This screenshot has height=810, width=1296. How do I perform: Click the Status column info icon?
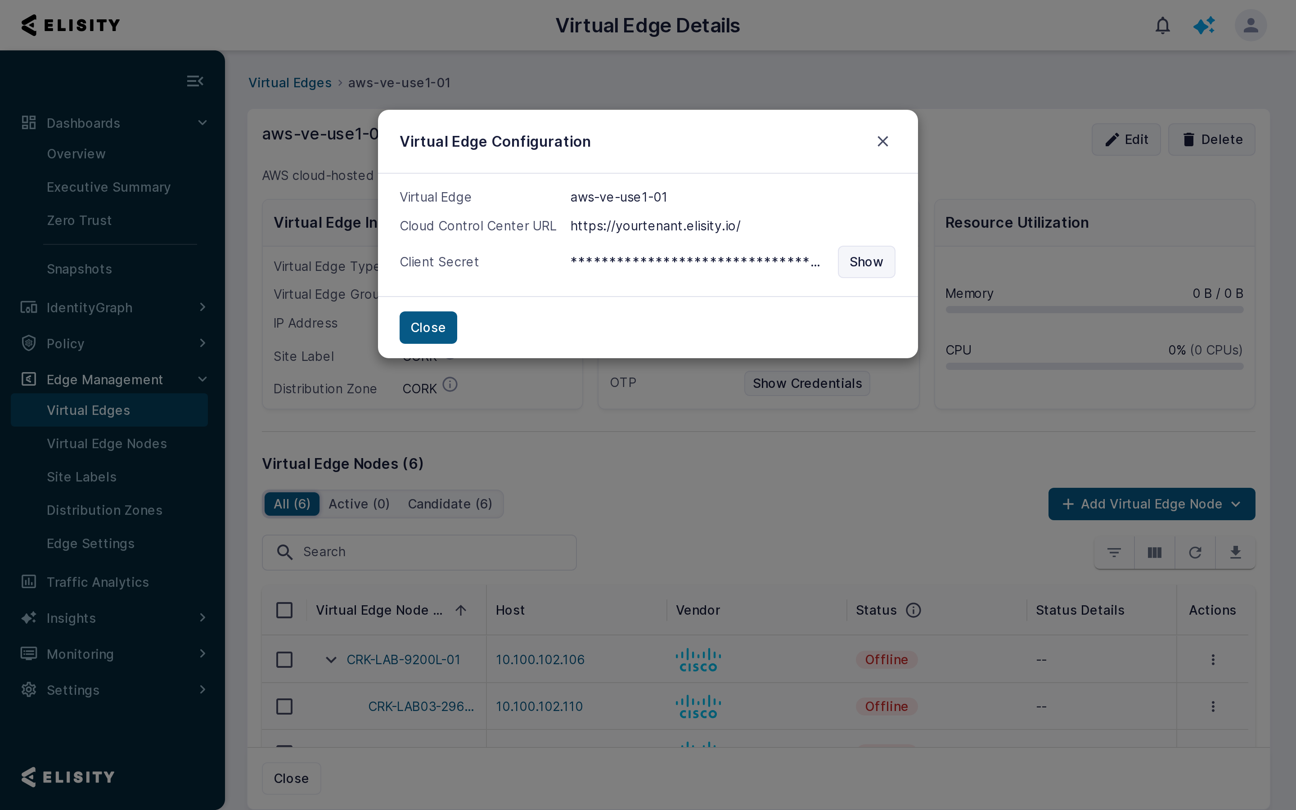coord(913,610)
